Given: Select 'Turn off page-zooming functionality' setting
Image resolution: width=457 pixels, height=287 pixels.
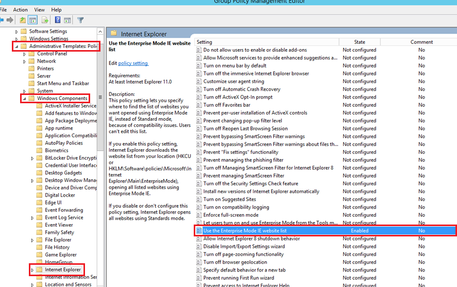Looking at the screenshot, I should (x=243, y=254).
